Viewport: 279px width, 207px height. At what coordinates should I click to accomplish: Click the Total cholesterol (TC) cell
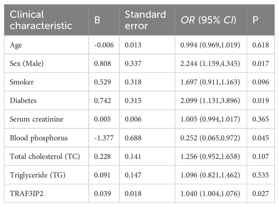[x=45, y=156]
